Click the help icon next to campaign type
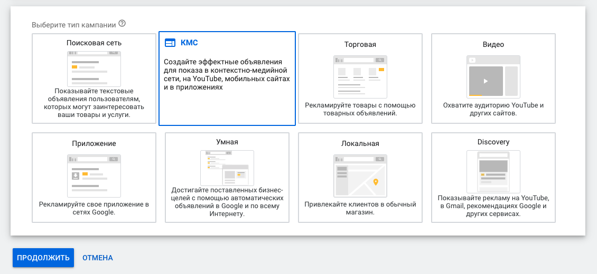 (122, 24)
